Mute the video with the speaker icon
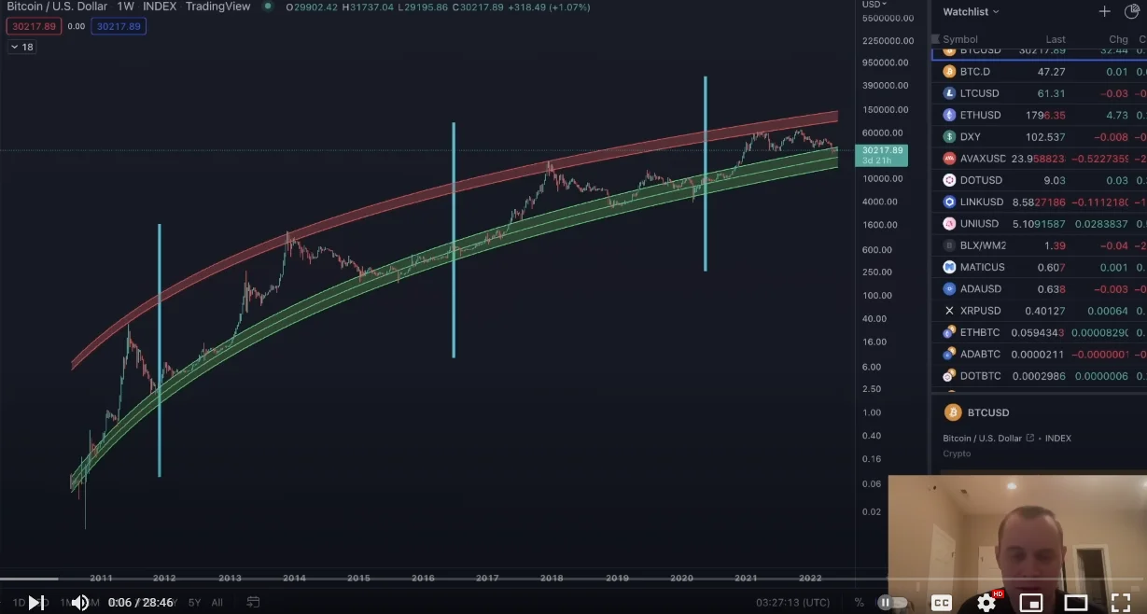This screenshot has width=1147, height=614. pos(80,603)
